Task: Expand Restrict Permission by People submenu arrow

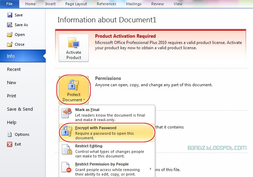Action: coord(151,169)
